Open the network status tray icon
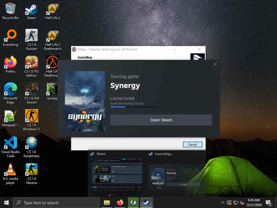Viewport: 277px width, 208px height. click(x=236, y=203)
